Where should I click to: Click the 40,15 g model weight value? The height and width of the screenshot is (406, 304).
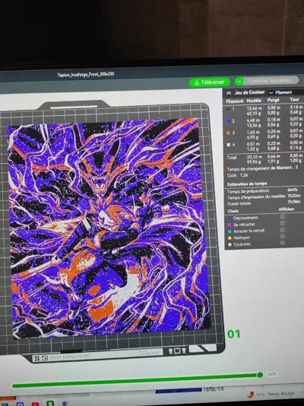click(254, 113)
